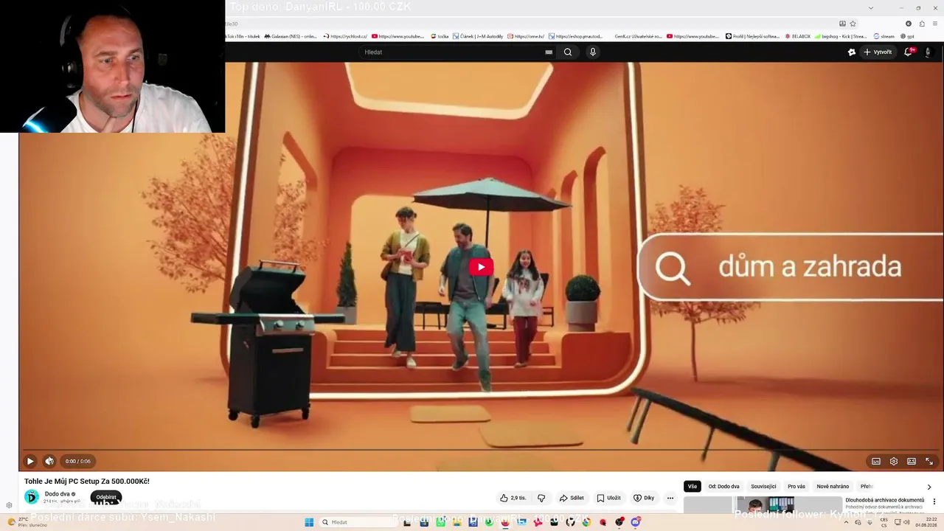
Task: Open the Vytvořit create menu
Action: [x=878, y=52]
